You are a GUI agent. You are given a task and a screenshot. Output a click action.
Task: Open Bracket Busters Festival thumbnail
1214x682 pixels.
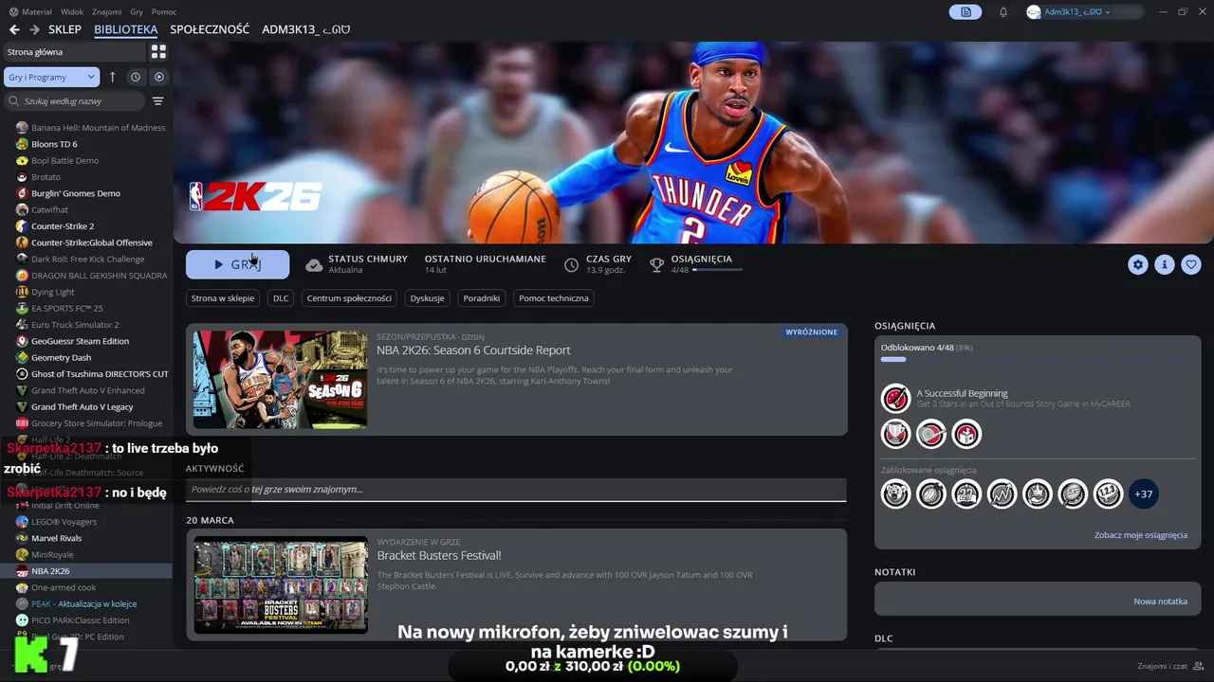point(281,584)
